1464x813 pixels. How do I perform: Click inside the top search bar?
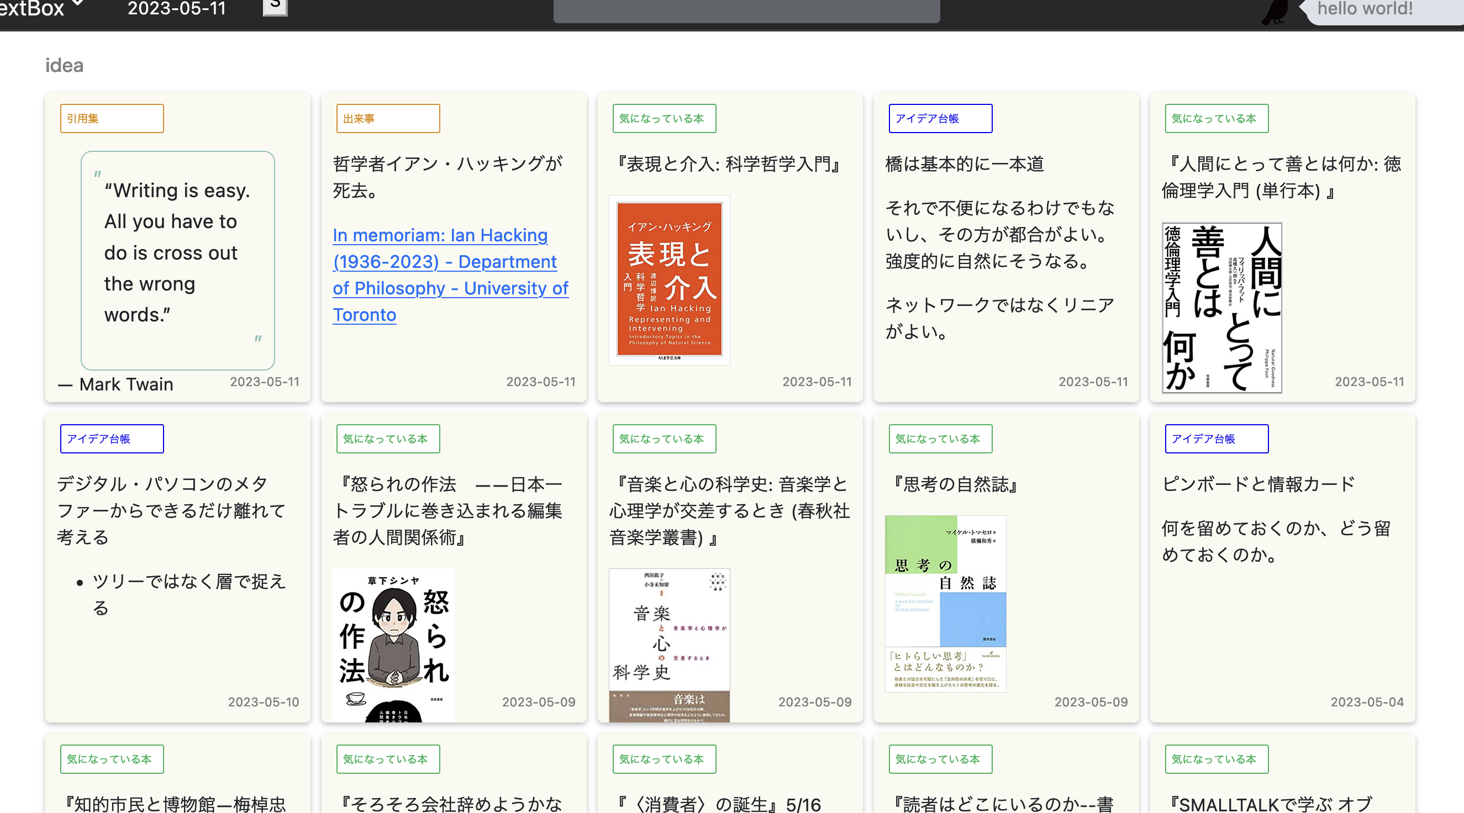(x=746, y=9)
